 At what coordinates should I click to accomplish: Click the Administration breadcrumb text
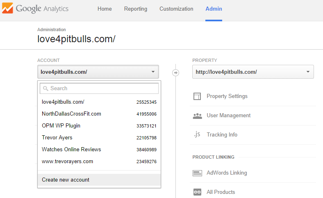pyautogui.click(x=52, y=30)
